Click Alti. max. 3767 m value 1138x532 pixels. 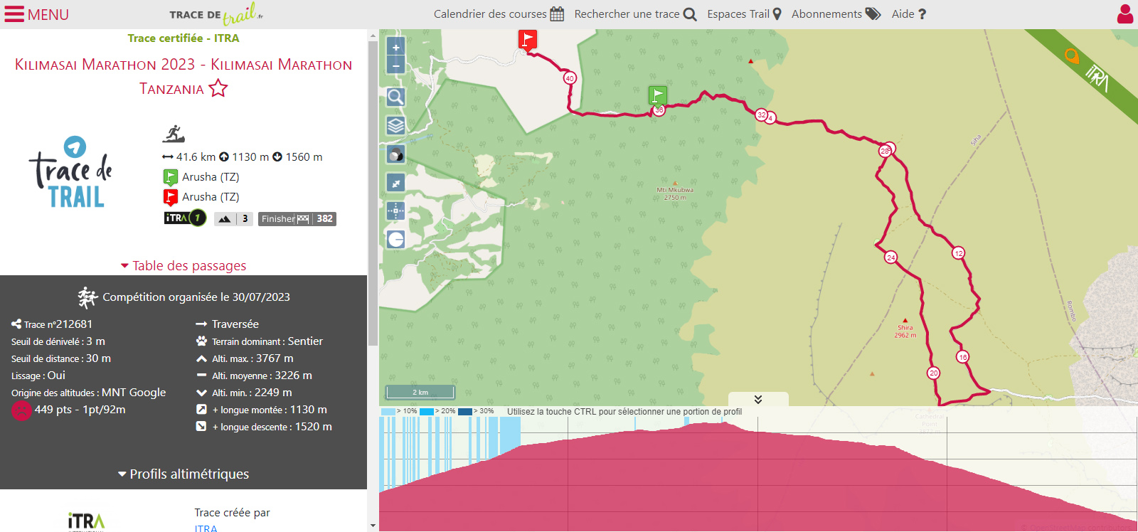click(x=275, y=358)
